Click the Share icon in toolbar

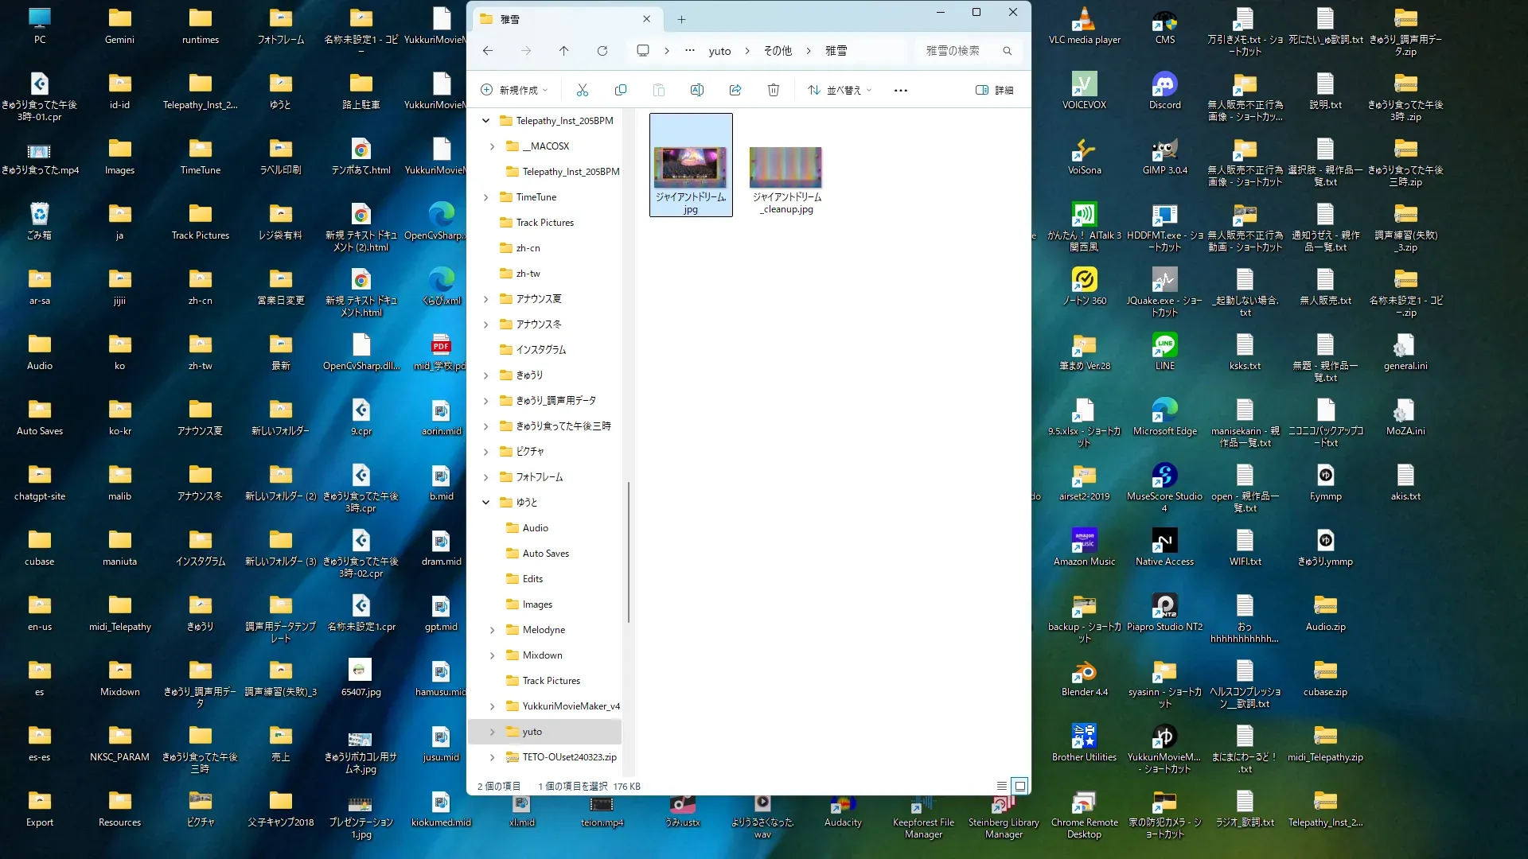click(735, 91)
